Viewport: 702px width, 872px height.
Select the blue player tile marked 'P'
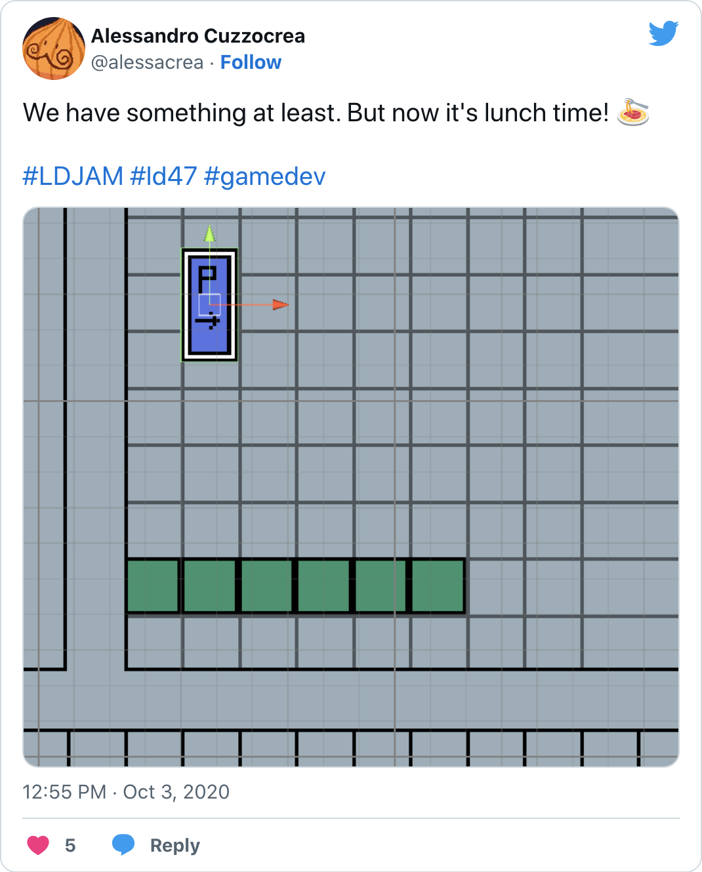pos(210,304)
